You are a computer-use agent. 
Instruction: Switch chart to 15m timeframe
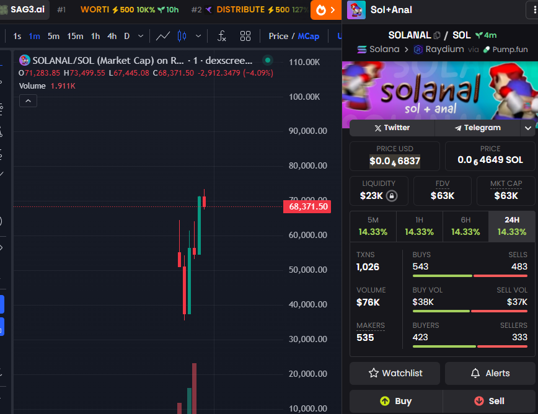[x=75, y=36]
